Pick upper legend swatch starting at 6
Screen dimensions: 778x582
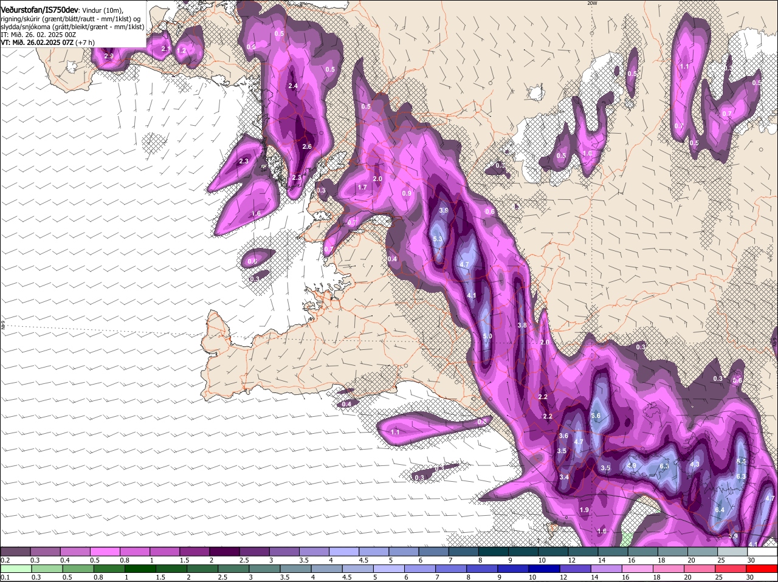tap(433, 551)
